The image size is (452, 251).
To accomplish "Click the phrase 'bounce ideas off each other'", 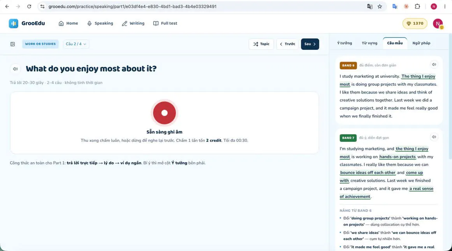I will click(x=368, y=173).
